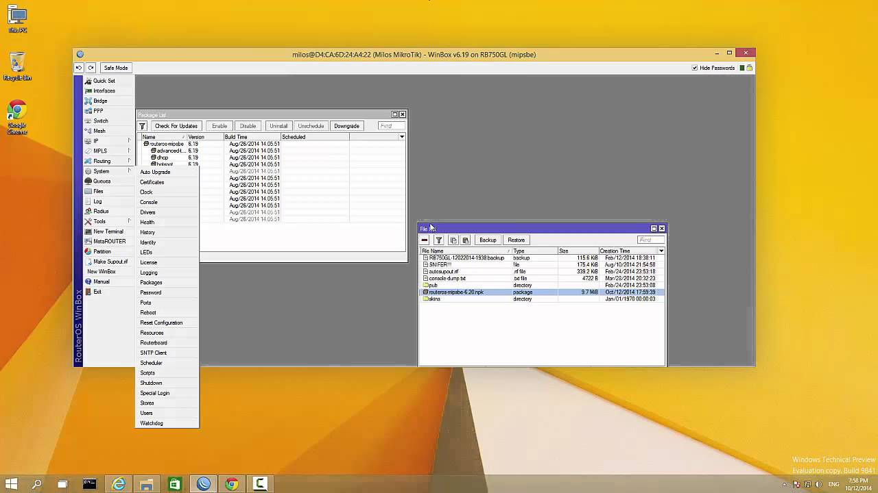Click the Backup button in File List
The width and height of the screenshot is (878, 493).
click(x=488, y=240)
